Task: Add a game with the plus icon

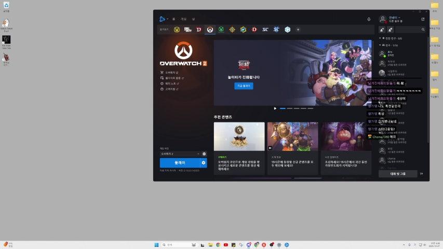Action: click(298, 30)
